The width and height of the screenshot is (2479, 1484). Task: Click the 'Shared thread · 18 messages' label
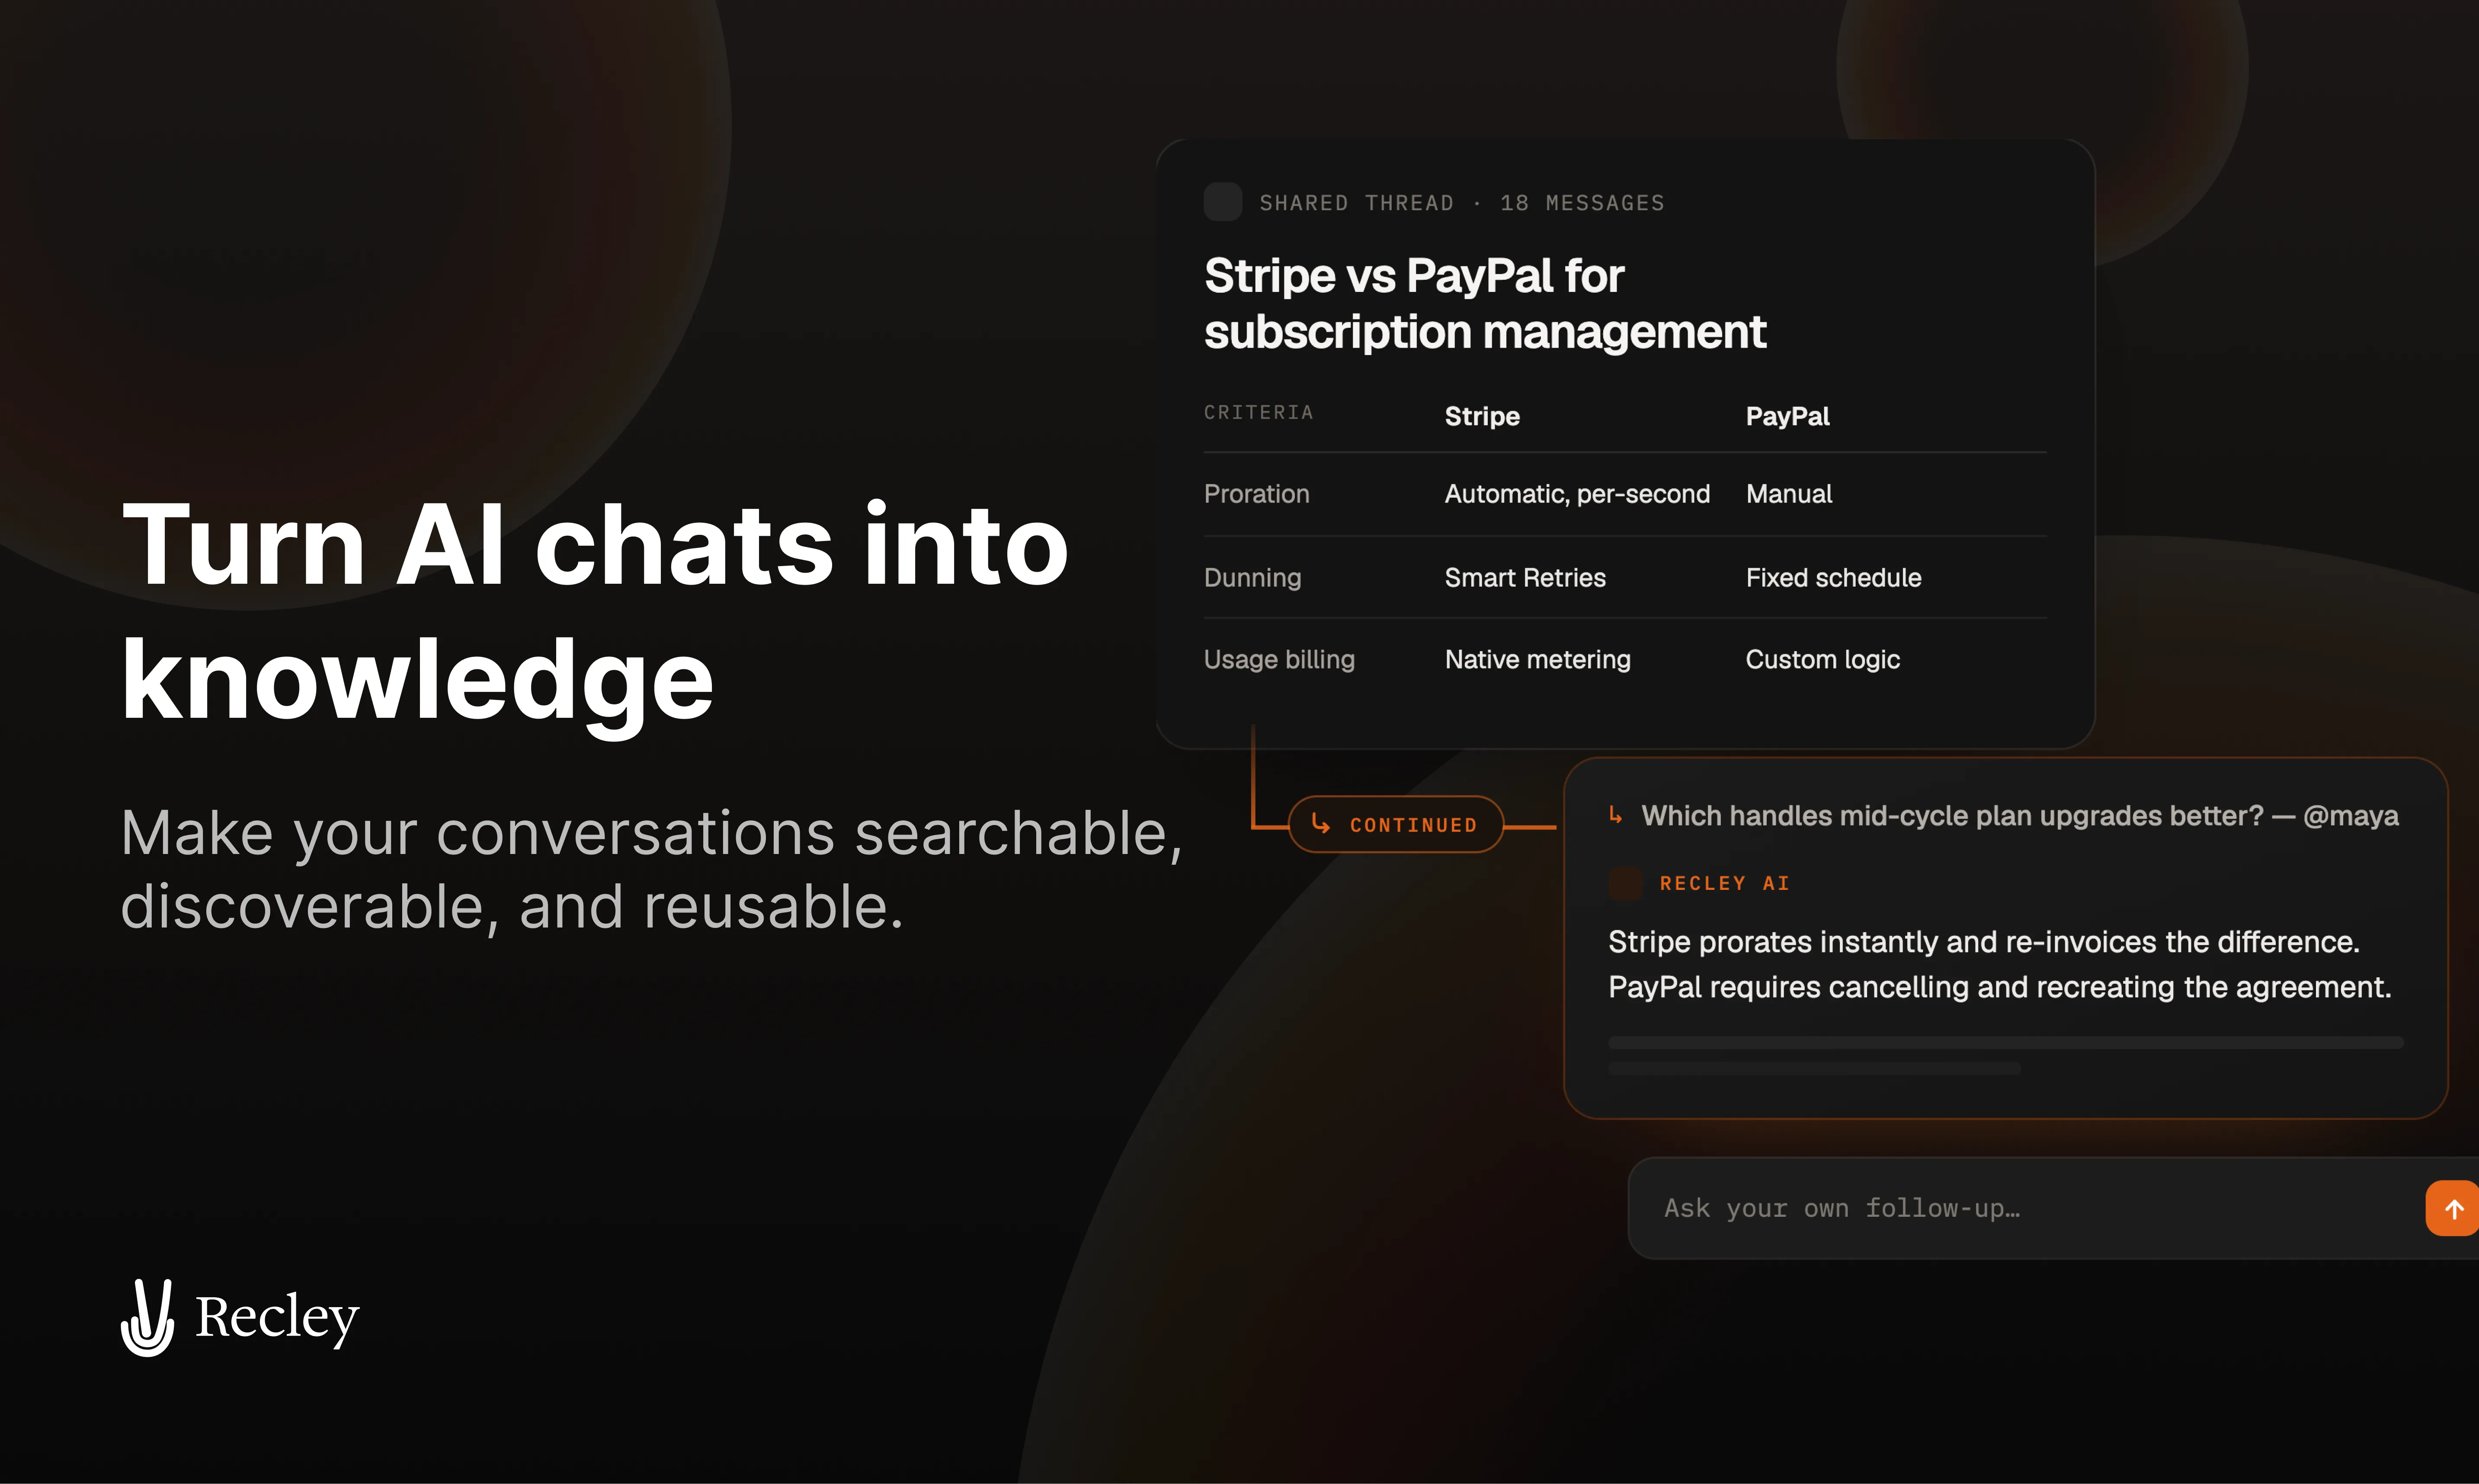(x=1462, y=203)
